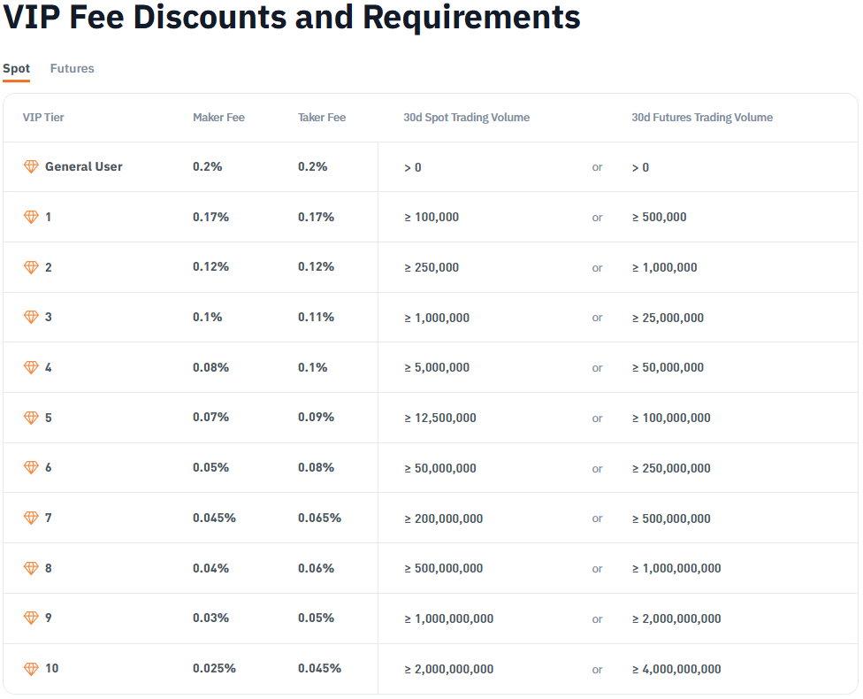This screenshot has height=699, width=863.
Task: Click the 0.025% maker fee value
Action: (x=214, y=668)
